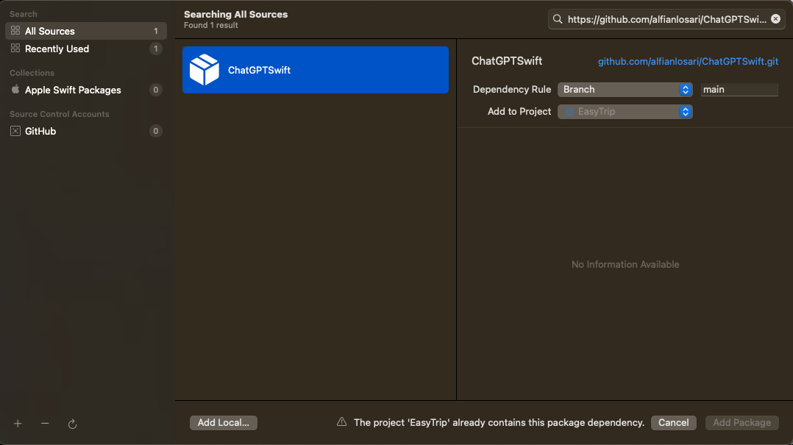Click the ChatGPTSwift title in details pane
793x445 pixels.
(x=507, y=60)
